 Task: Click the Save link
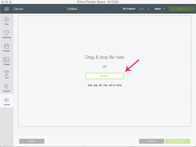(142, 9)
